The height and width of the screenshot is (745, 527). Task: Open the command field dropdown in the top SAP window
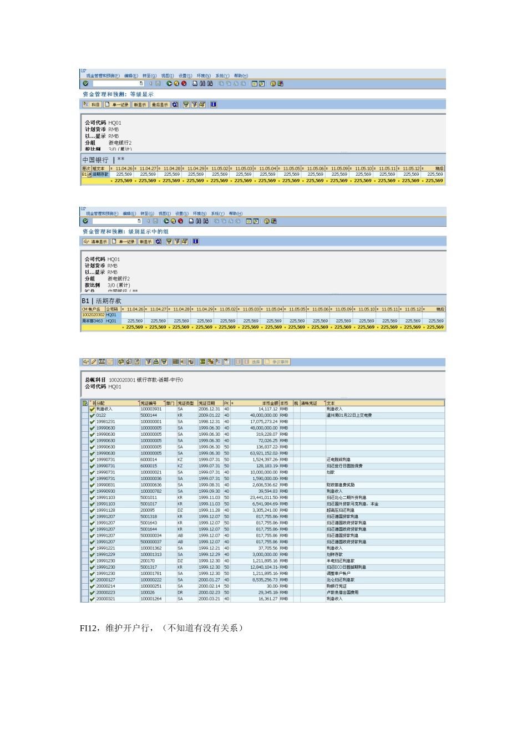[x=141, y=84]
